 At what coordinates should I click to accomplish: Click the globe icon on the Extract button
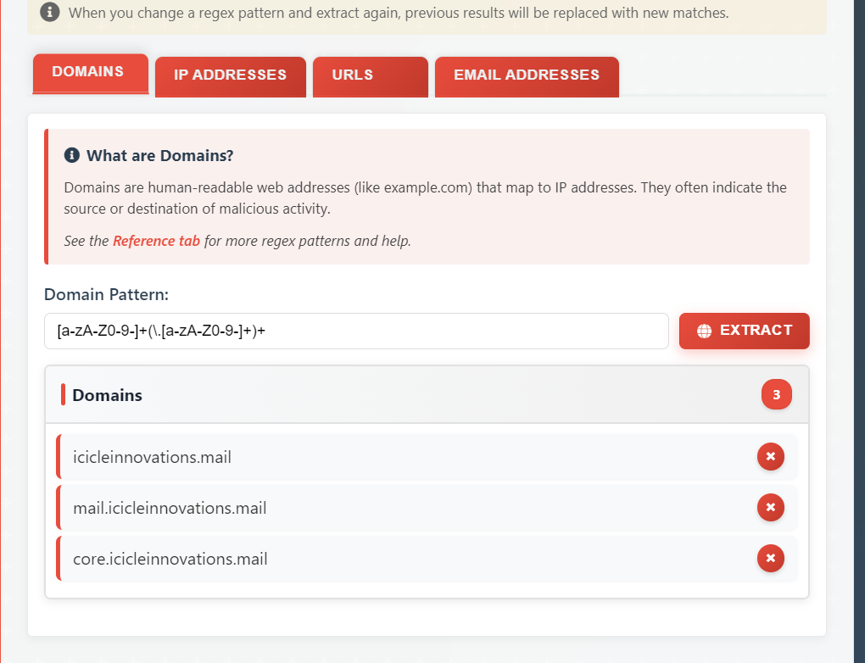pos(704,331)
